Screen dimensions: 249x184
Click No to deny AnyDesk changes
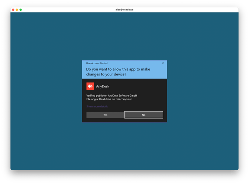[x=143, y=115]
